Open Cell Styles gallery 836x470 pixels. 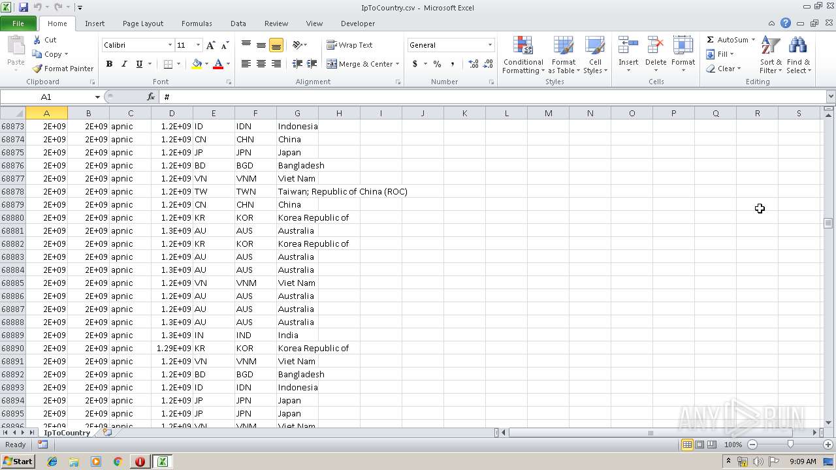click(595, 55)
